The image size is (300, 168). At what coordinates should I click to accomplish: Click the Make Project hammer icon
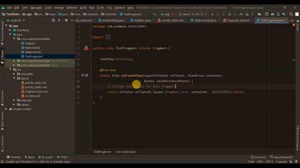154,14
